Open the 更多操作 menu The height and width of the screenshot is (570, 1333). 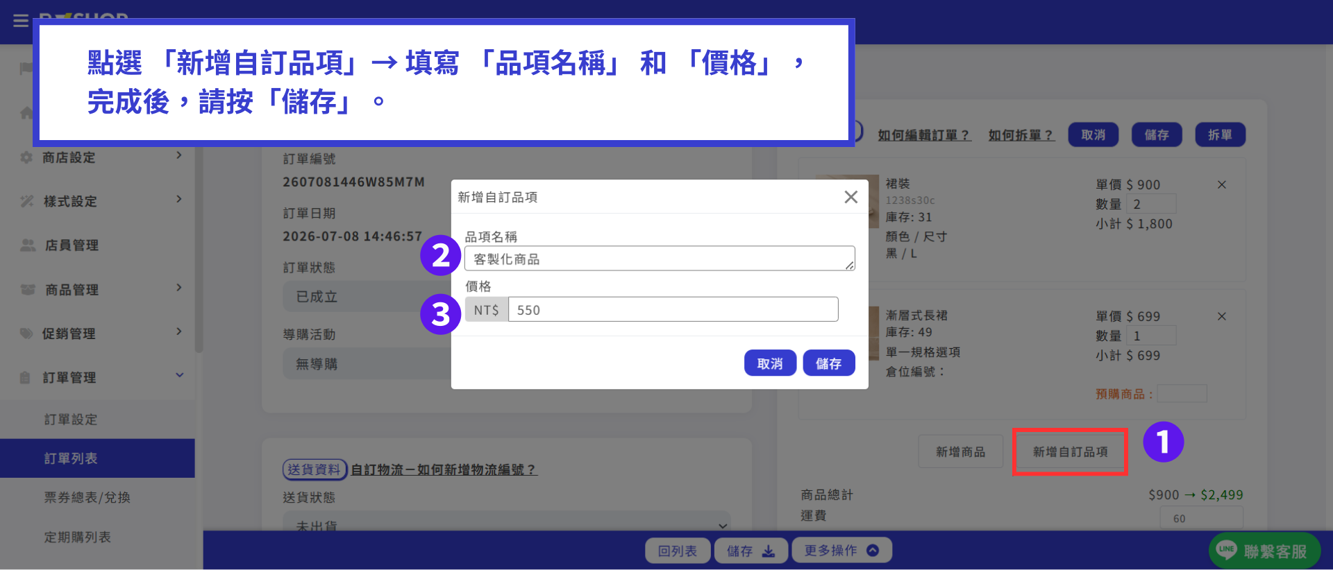pos(841,551)
